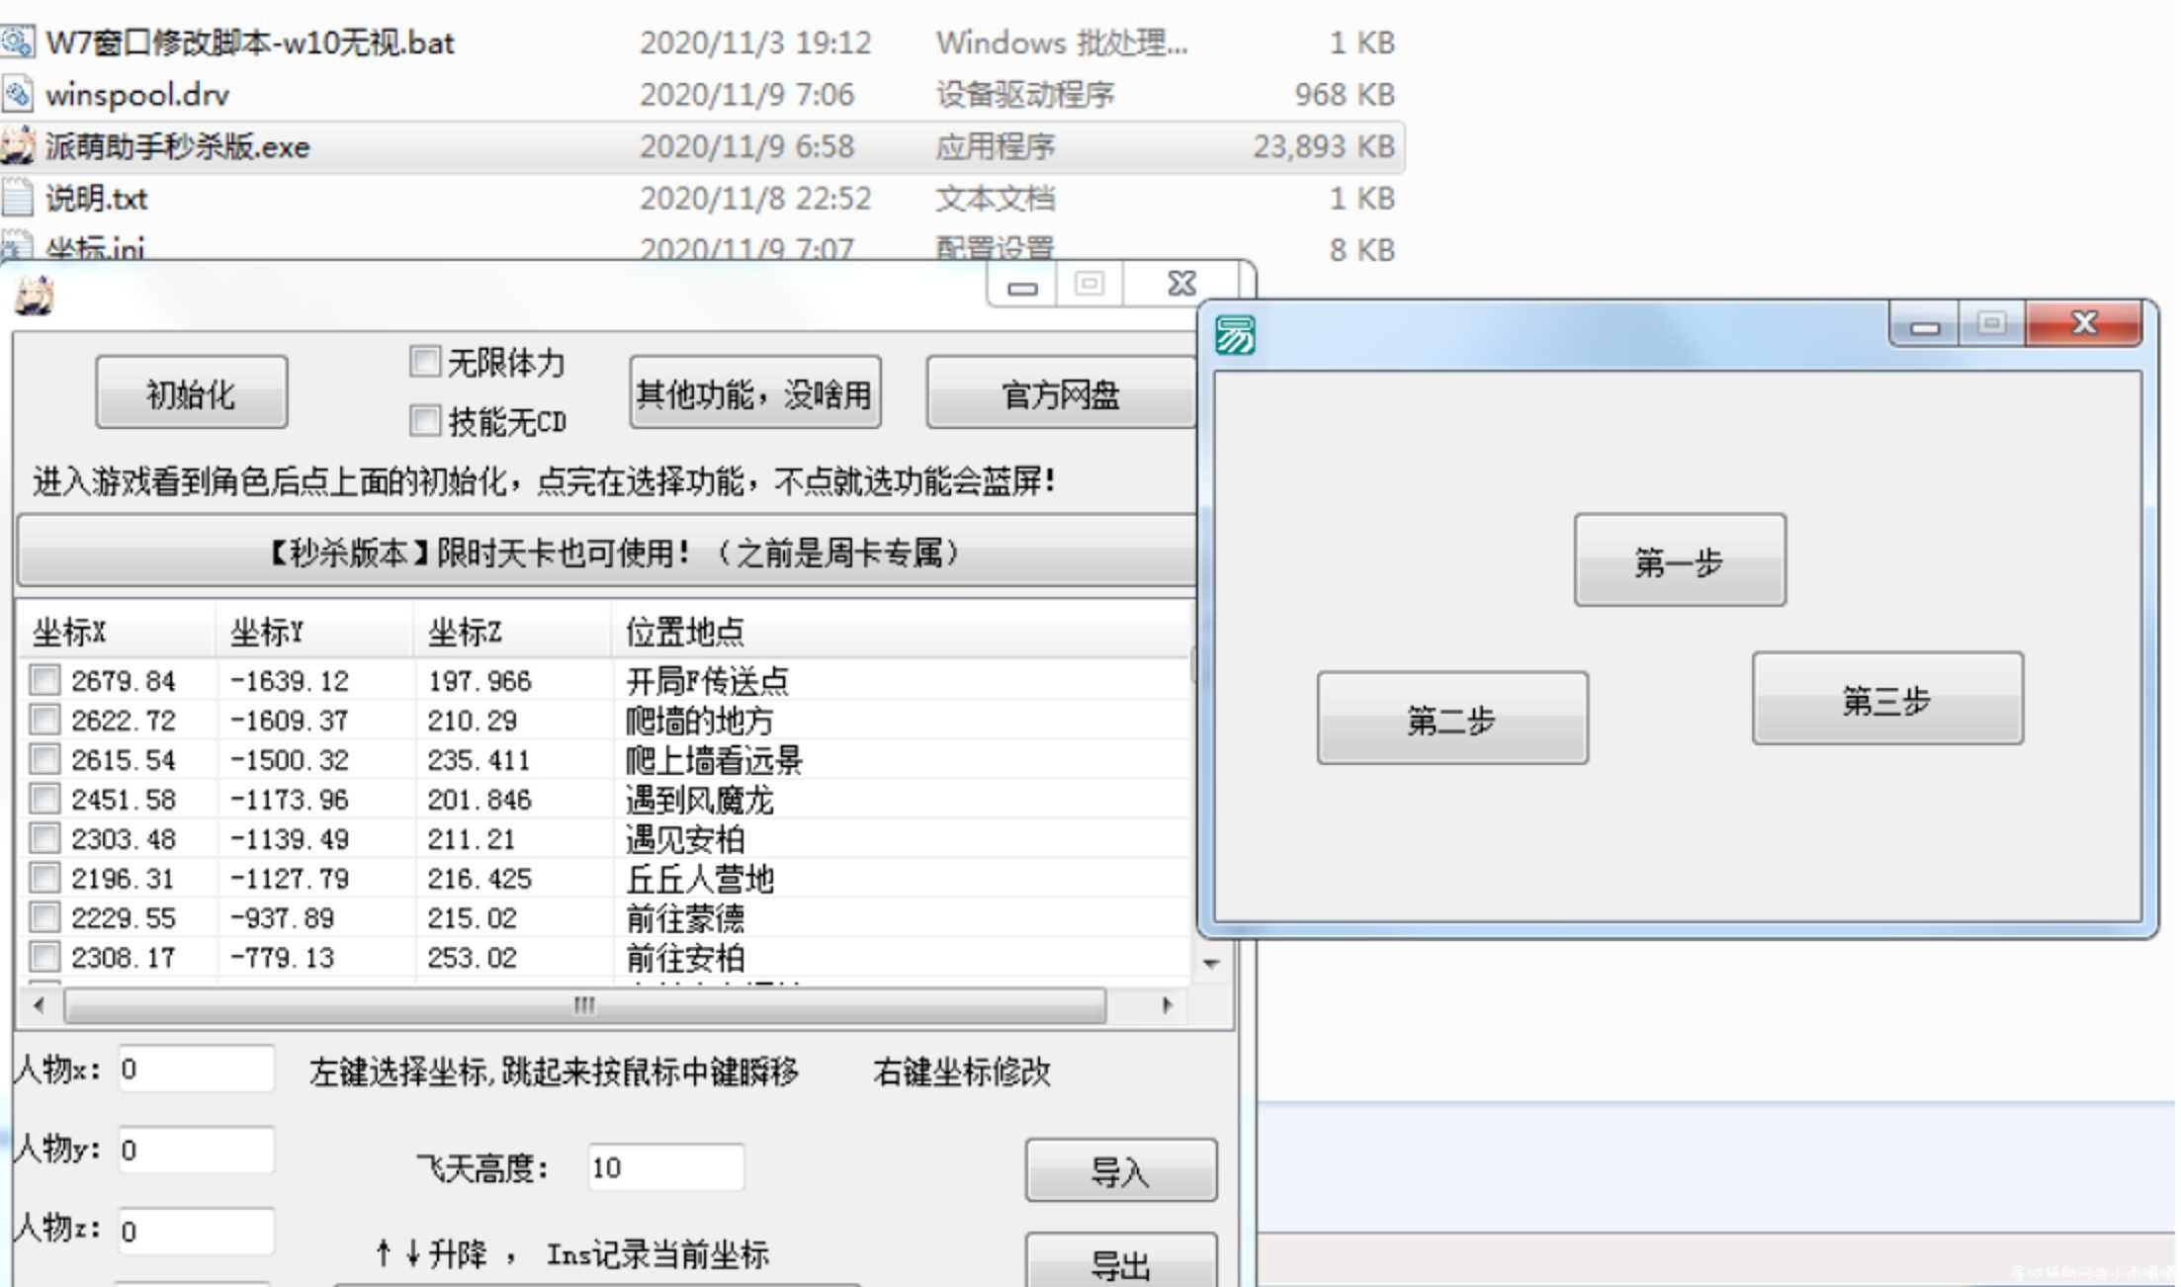The height and width of the screenshot is (1287, 2181).
Task: Click coordinate value -1609.37
Action: tap(289, 721)
